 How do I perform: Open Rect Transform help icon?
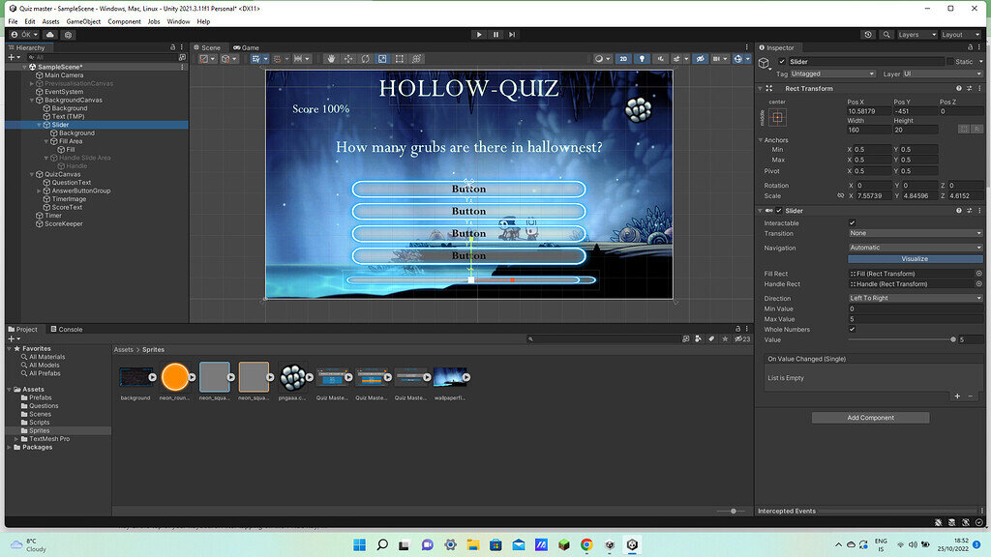coord(959,88)
